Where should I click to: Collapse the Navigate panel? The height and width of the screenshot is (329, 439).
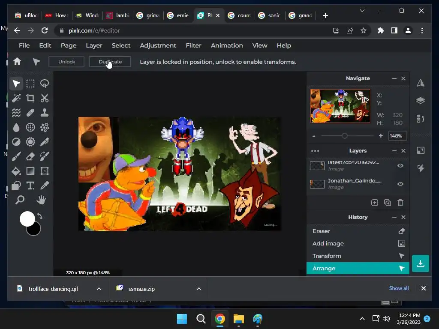point(394,79)
